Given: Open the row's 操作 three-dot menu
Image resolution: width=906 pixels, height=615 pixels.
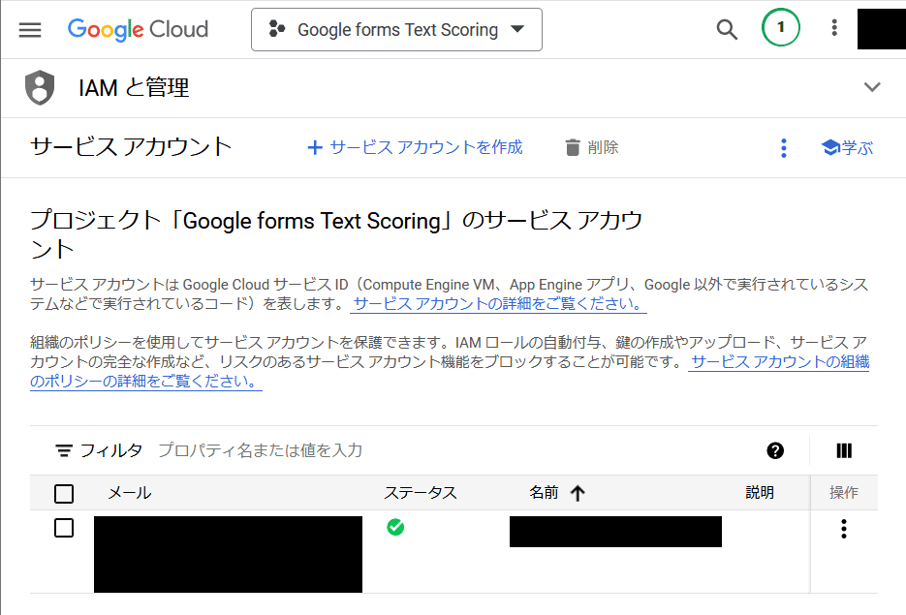Looking at the screenshot, I should click(844, 529).
